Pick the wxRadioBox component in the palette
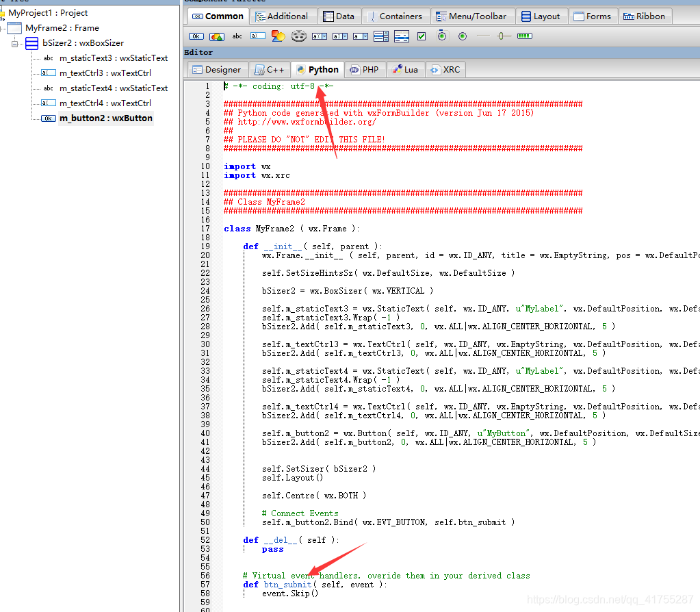Image resolution: width=700 pixels, height=612 pixels. pyautogui.click(x=442, y=36)
